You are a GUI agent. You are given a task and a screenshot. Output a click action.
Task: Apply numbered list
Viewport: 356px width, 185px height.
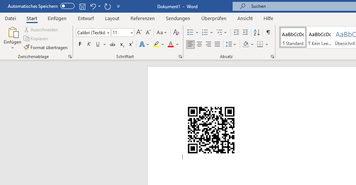click(205, 32)
